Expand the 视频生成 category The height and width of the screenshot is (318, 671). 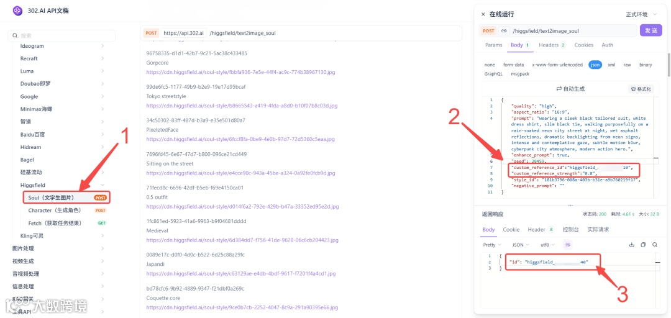(x=58, y=261)
